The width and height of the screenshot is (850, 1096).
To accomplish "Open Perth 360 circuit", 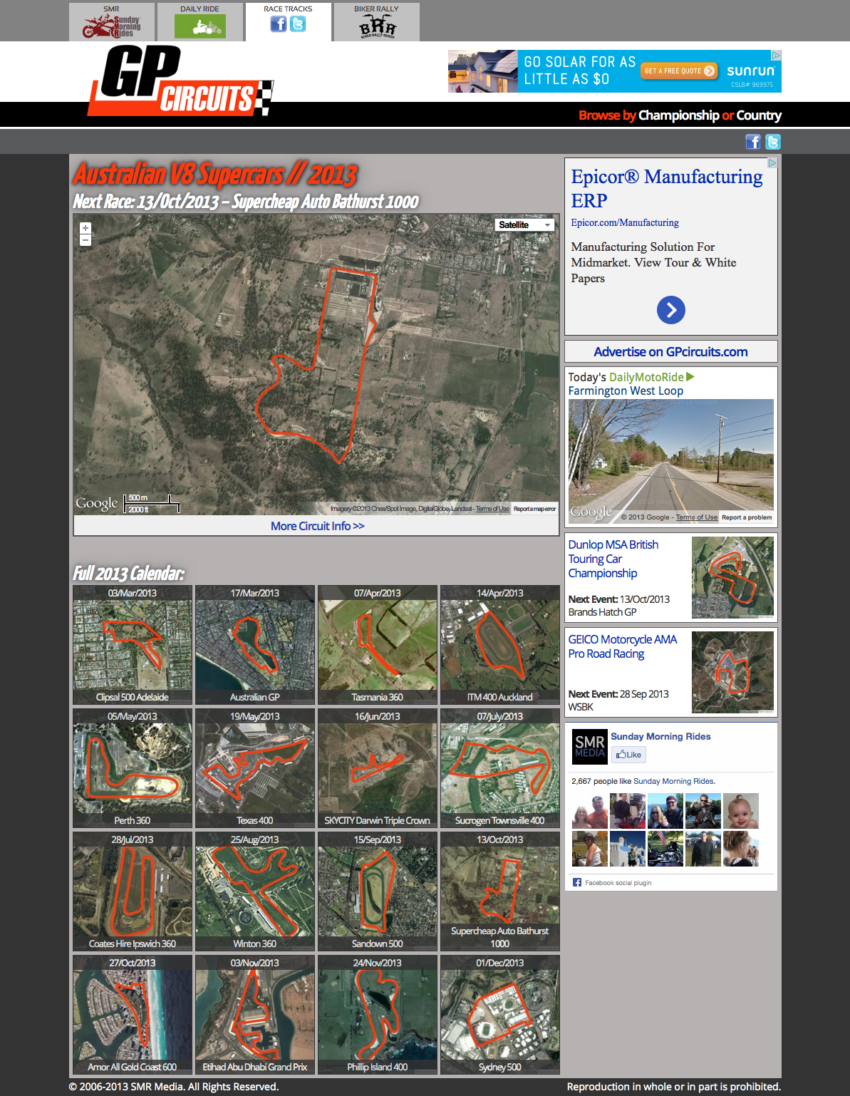I will (133, 768).
